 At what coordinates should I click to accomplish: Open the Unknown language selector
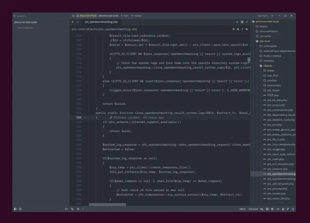pos(253,209)
